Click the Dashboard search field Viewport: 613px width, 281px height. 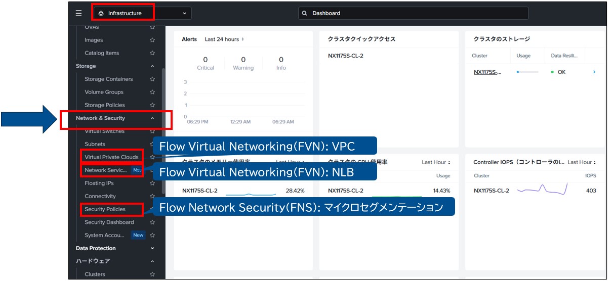coord(413,13)
